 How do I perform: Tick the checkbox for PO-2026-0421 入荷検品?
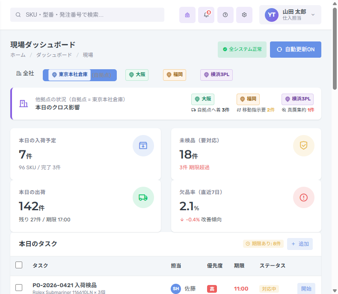tap(19, 288)
